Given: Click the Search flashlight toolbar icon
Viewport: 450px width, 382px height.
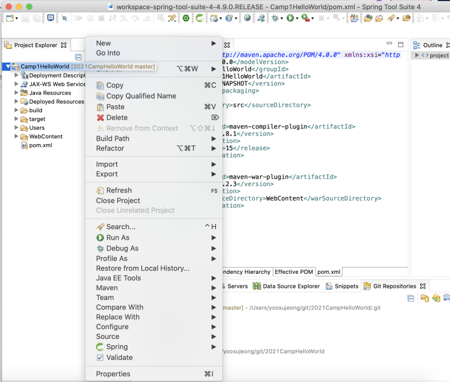Looking at the screenshot, I should 391,19.
